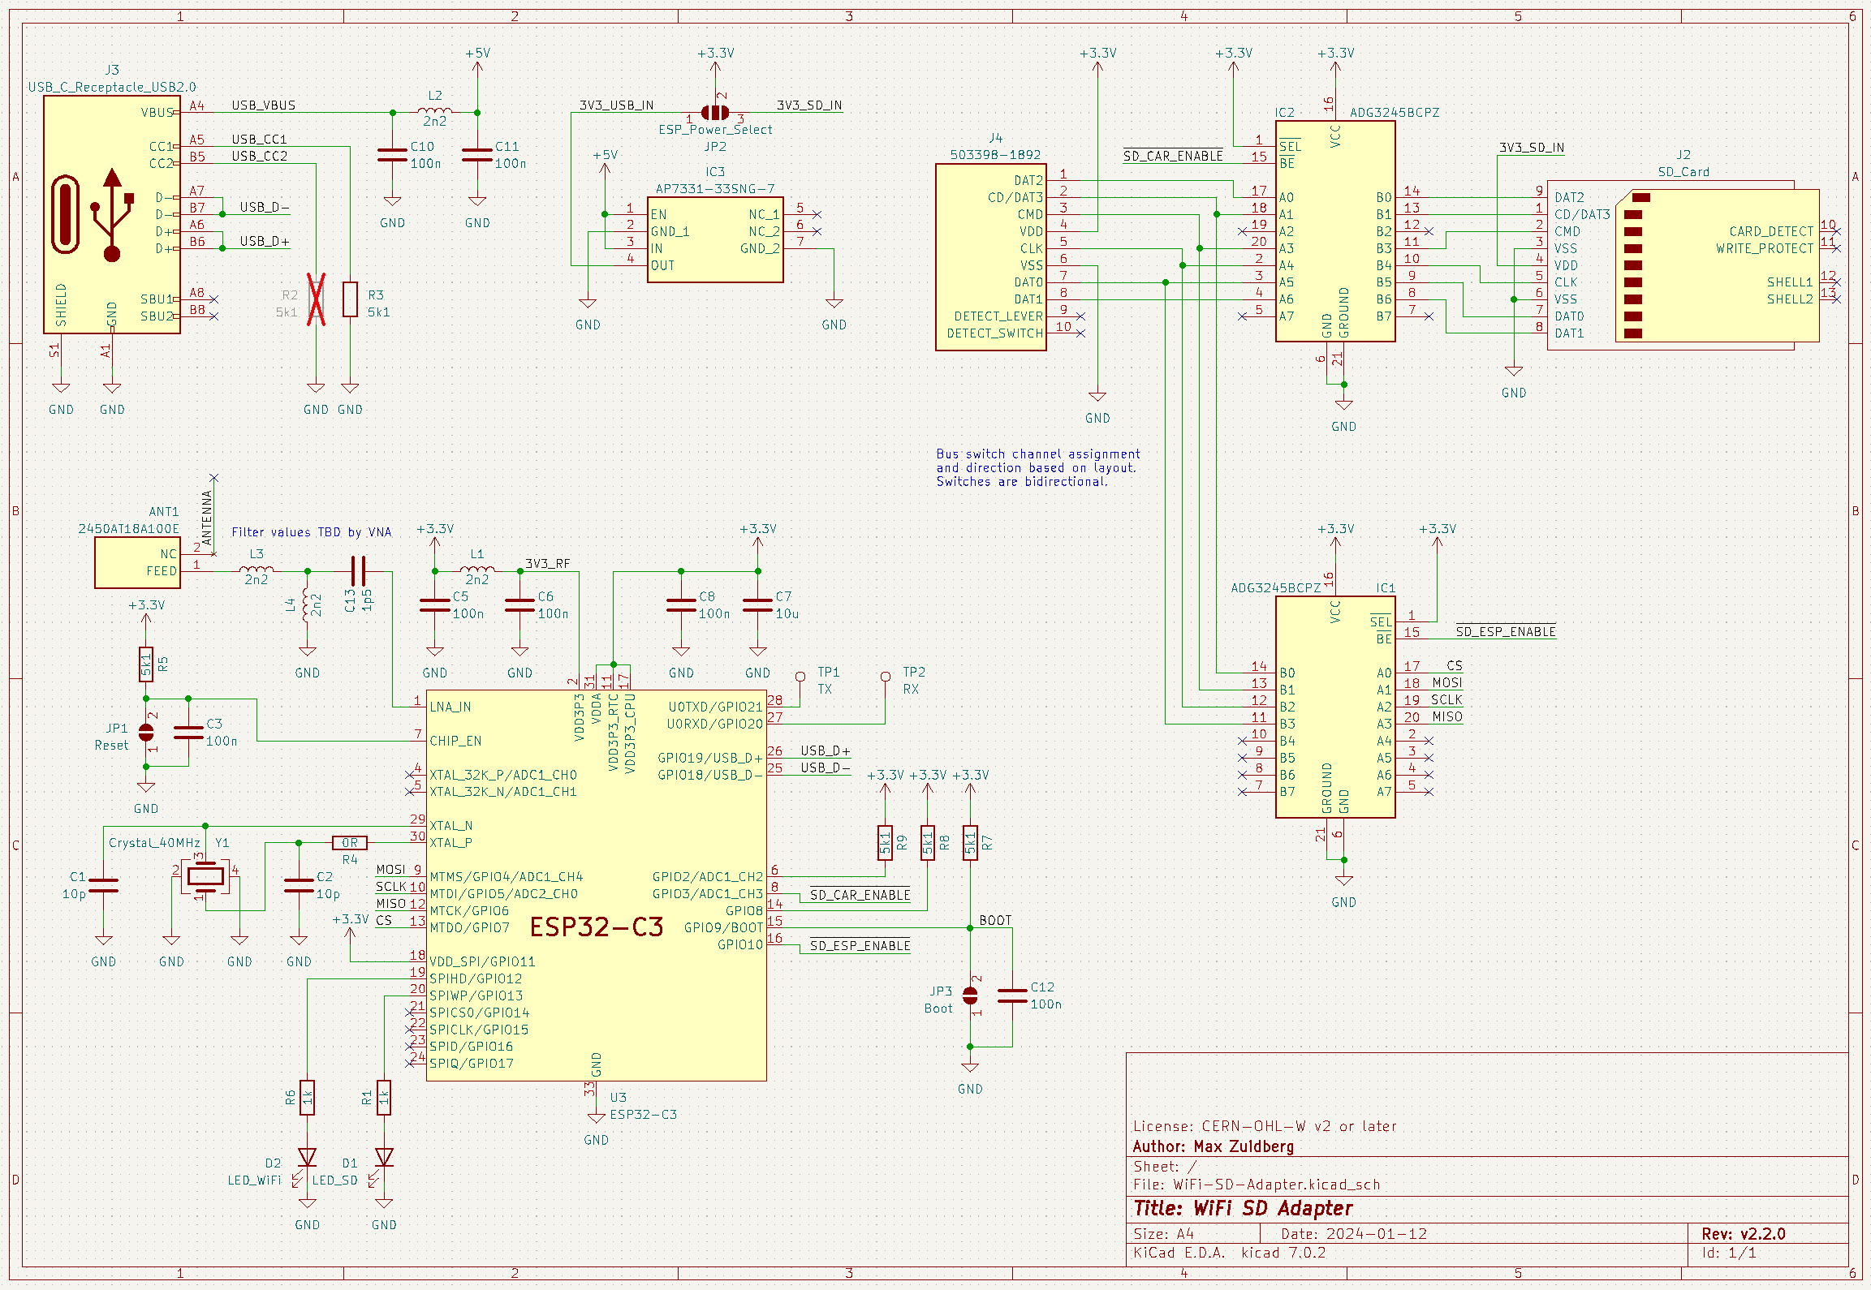The image size is (1871, 1290).
Task: Select the unpopulated R2 resistor red cross
Action: [x=316, y=299]
